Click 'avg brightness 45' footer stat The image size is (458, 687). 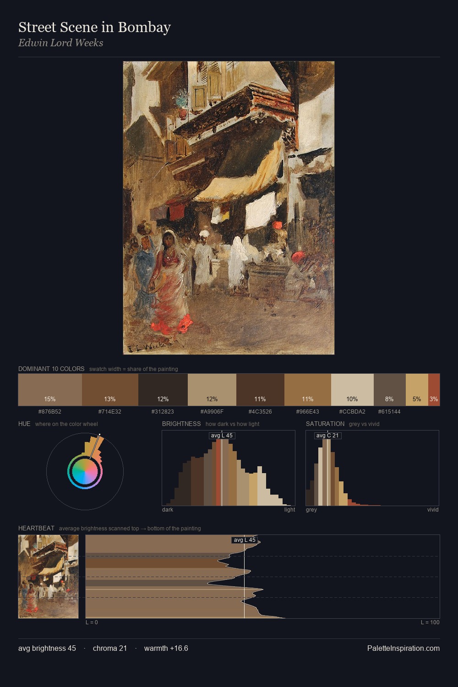point(47,648)
